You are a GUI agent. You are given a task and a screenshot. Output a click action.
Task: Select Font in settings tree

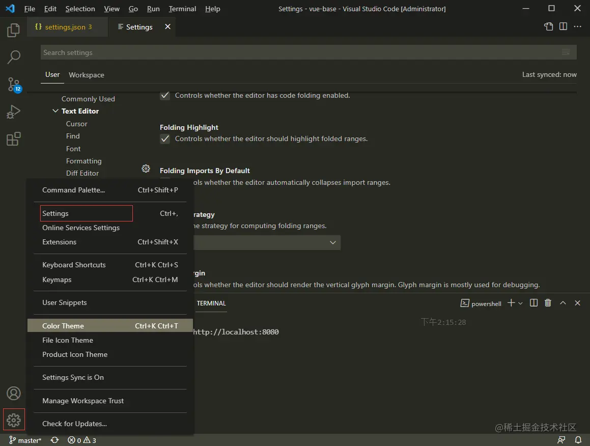pos(73,149)
